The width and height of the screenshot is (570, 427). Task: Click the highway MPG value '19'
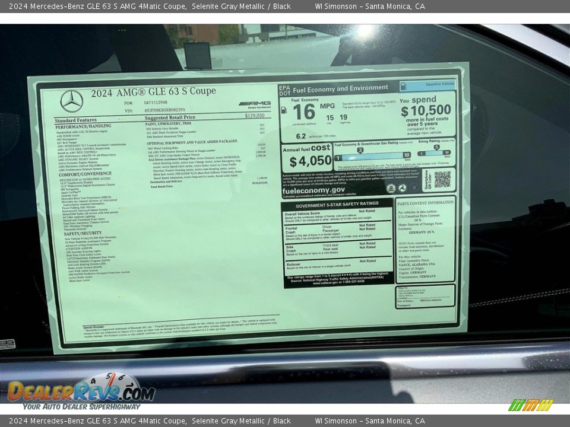[x=344, y=117]
